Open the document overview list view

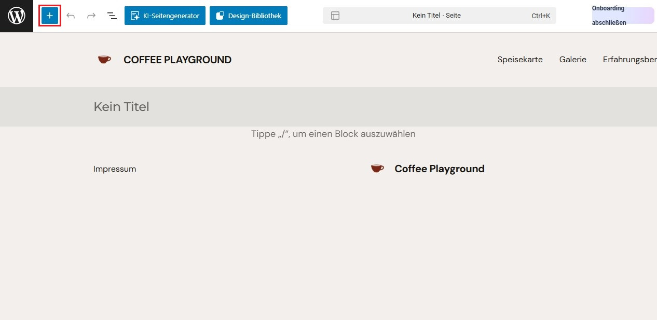112,16
